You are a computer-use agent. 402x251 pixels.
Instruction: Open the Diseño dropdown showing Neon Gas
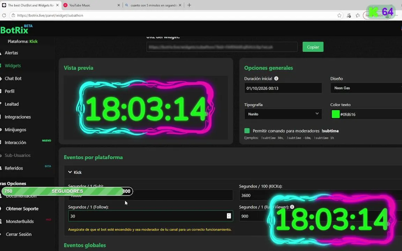pos(367,88)
